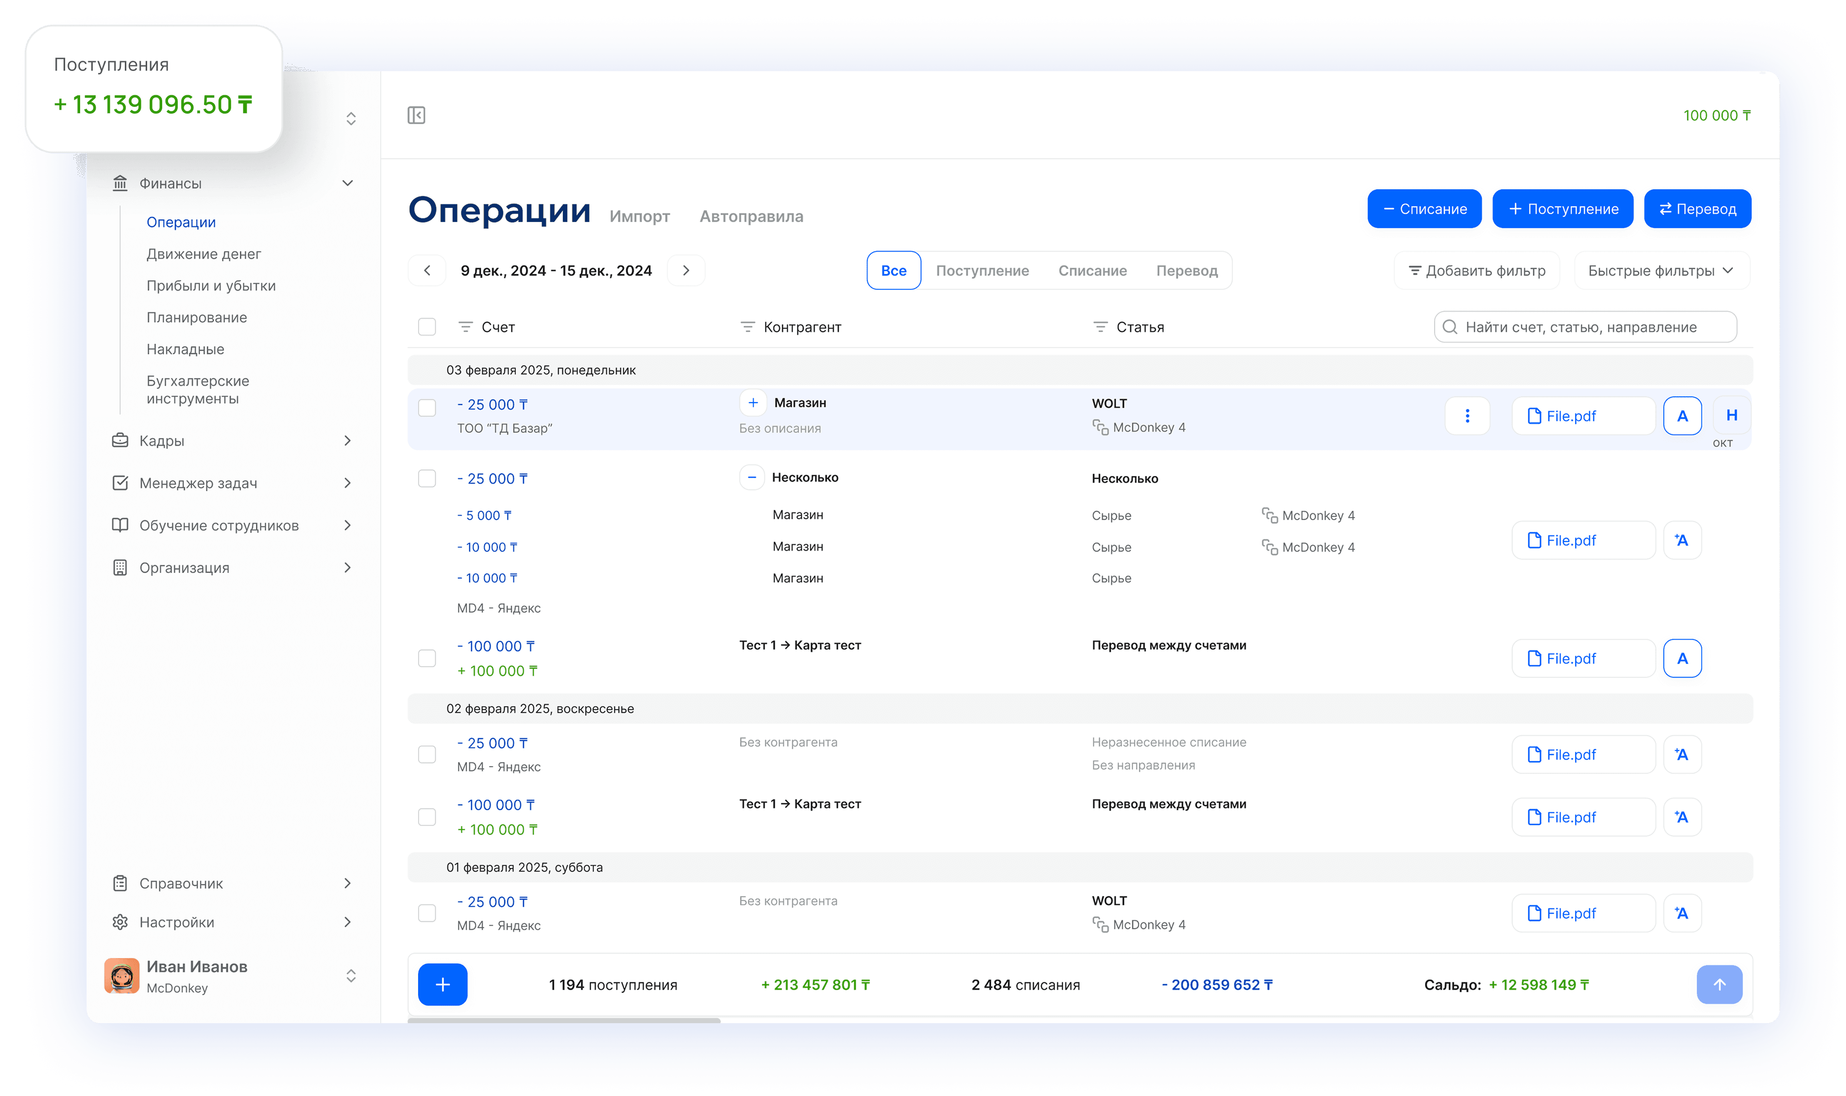
Task: Open the three-dot actions menu on WOLT row
Action: (1467, 416)
